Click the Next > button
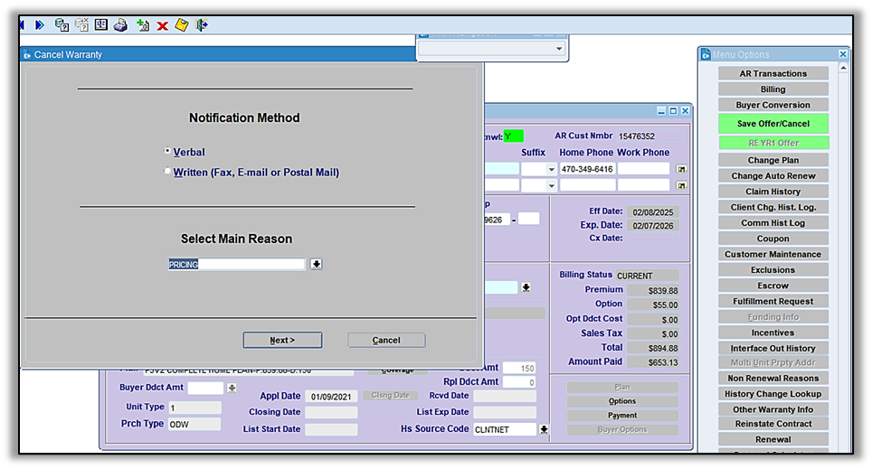 pos(282,340)
